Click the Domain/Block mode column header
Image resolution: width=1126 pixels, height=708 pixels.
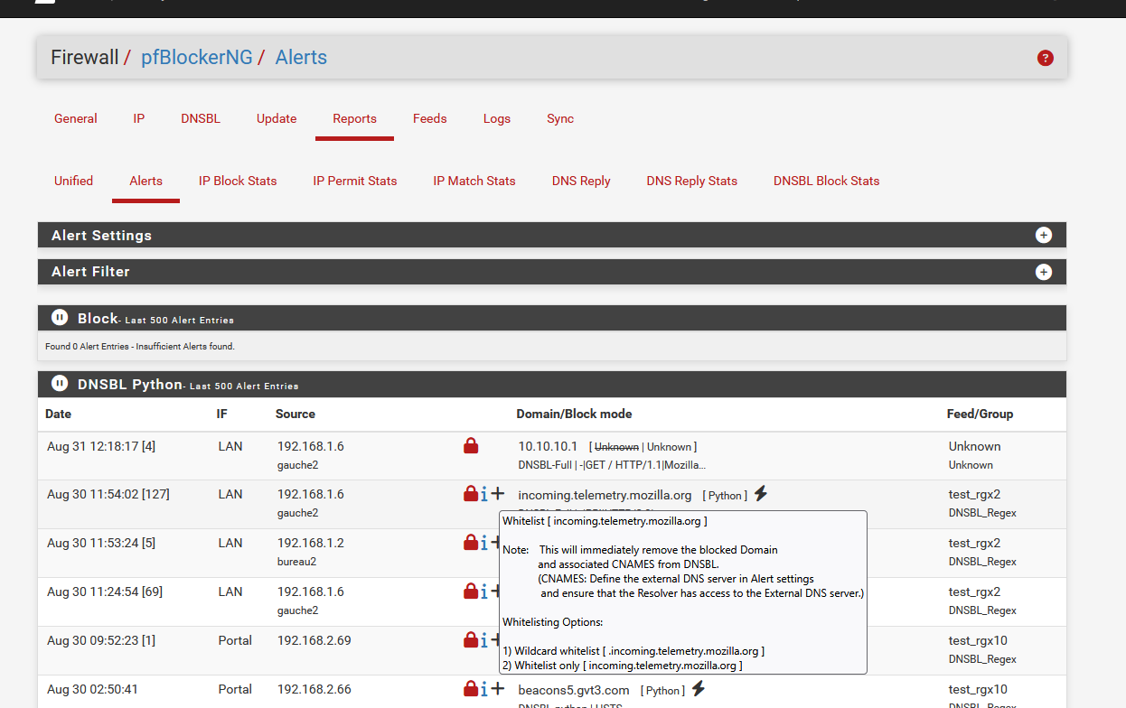574,414
